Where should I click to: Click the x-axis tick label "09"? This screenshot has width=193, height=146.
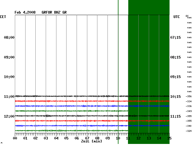tap(108, 138)
